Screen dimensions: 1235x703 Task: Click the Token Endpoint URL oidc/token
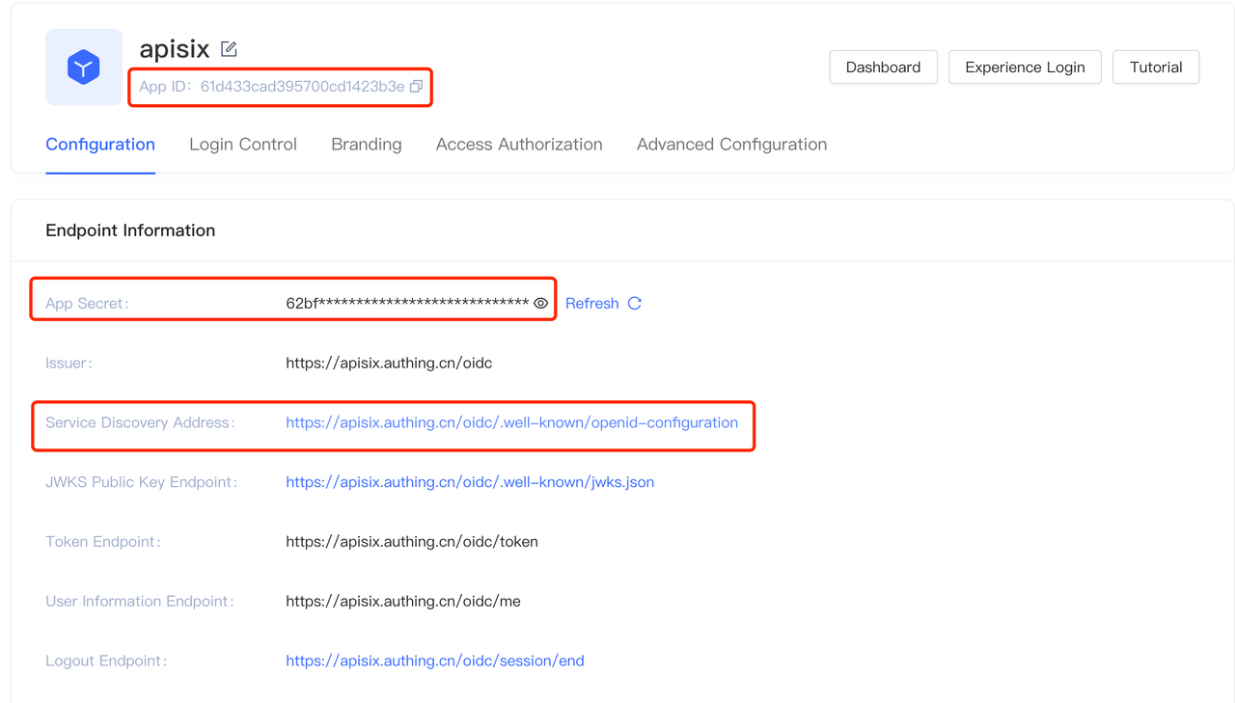(x=412, y=542)
